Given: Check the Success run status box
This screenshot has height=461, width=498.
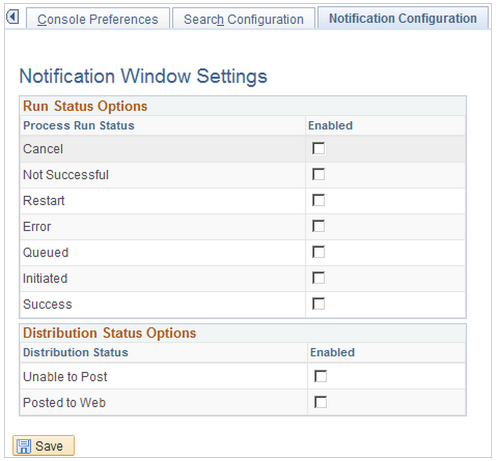Looking at the screenshot, I should tap(319, 304).
